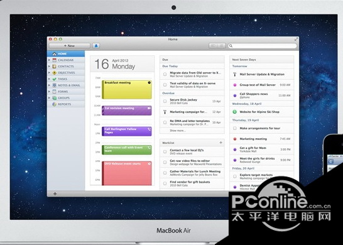Click clock icon on Breakfast meeting event
Image resolution: width=343 pixels, height=245 pixels.
coord(149,82)
